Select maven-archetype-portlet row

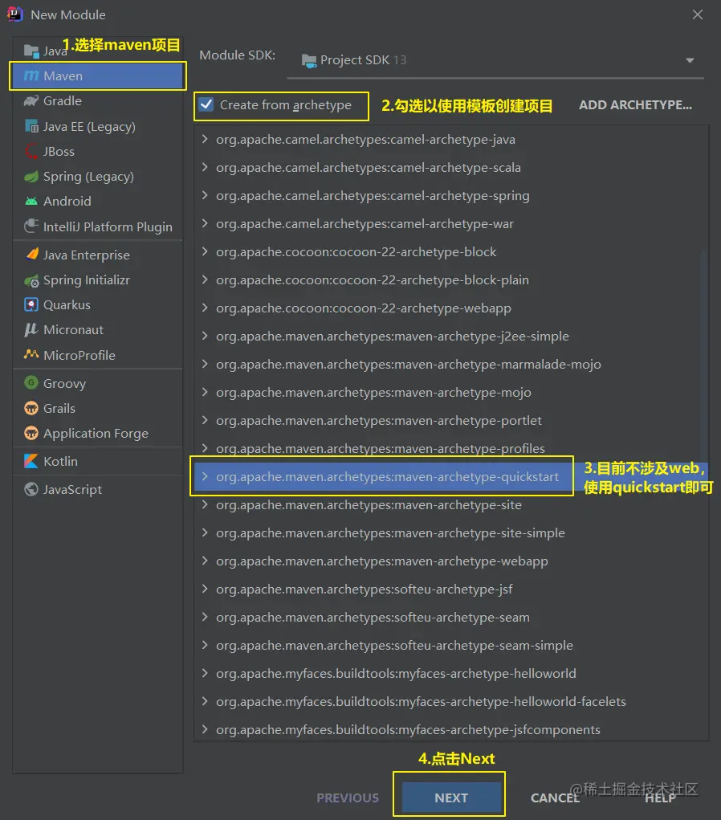click(x=451, y=421)
